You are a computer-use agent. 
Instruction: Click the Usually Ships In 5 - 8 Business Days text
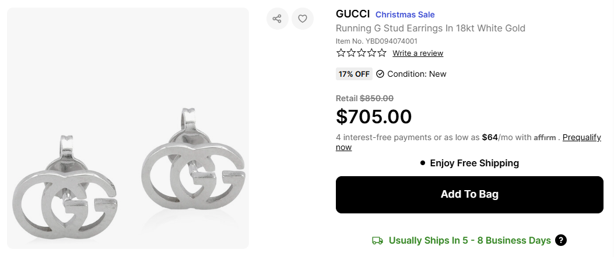(x=469, y=240)
